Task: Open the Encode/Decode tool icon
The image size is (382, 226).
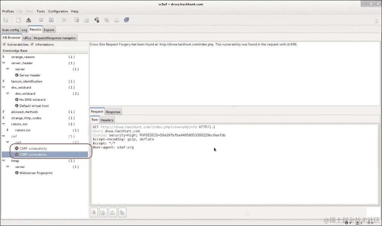Action: [97, 20]
